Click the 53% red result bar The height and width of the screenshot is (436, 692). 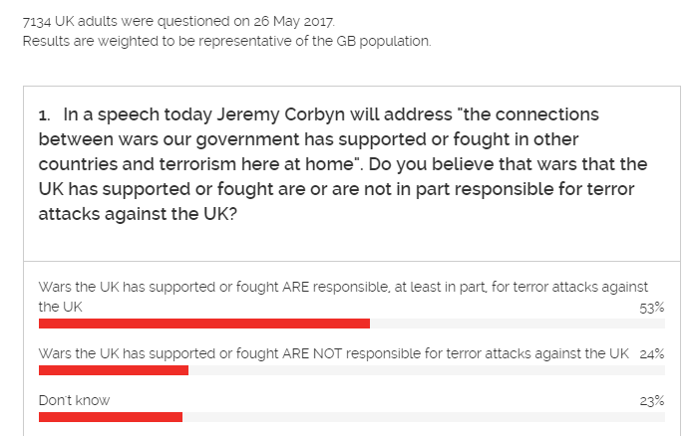[203, 323]
